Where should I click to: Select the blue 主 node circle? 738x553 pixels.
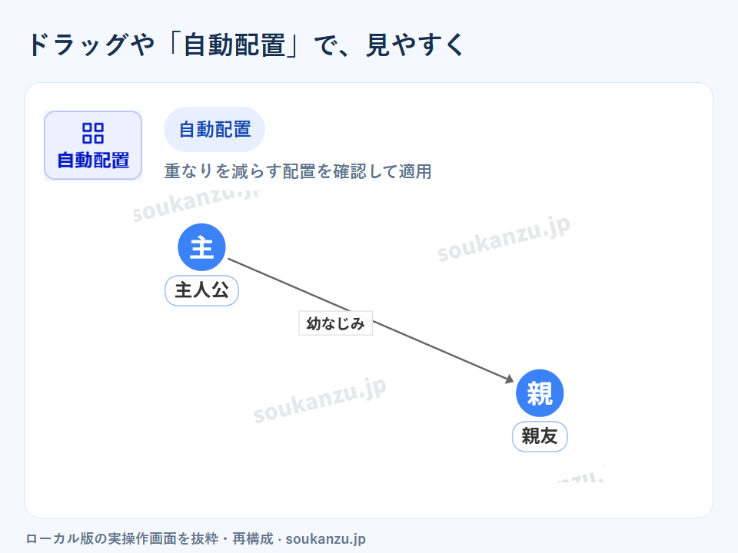[201, 247]
